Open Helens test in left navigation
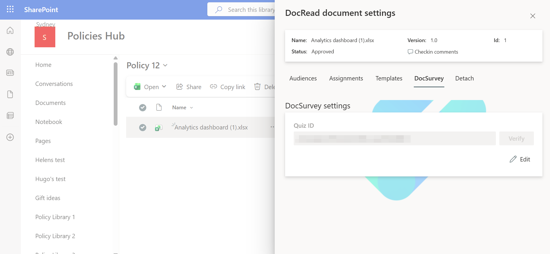The image size is (550, 254). 50,160
